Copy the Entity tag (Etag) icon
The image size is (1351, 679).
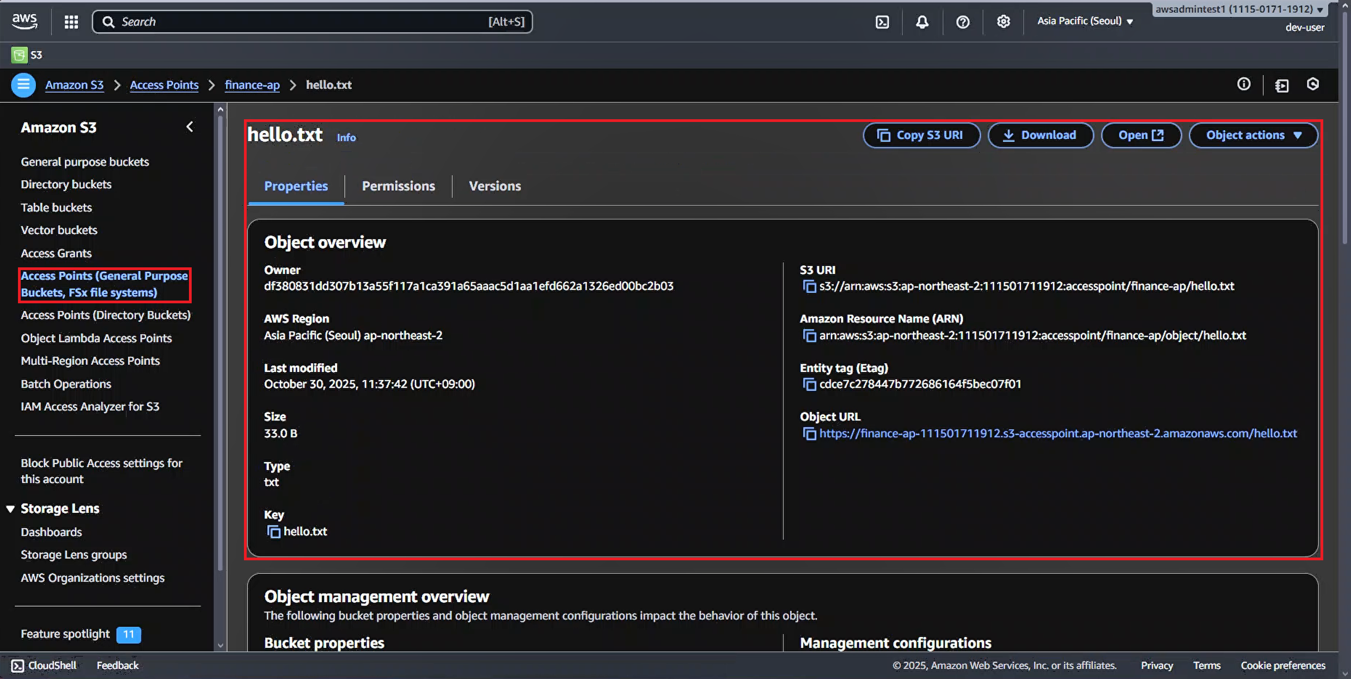(x=809, y=384)
